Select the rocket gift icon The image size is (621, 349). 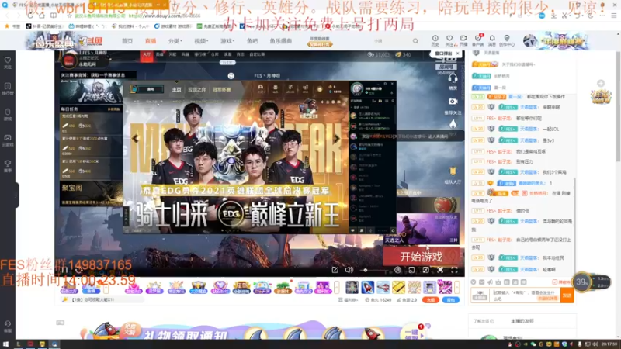coord(367,287)
